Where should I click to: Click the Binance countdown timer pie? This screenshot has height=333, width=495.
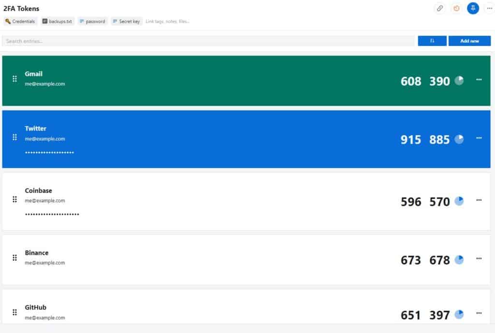[459, 260]
